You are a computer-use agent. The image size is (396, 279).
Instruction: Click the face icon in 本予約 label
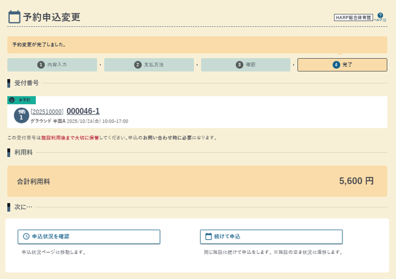pyautogui.click(x=13, y=100)
